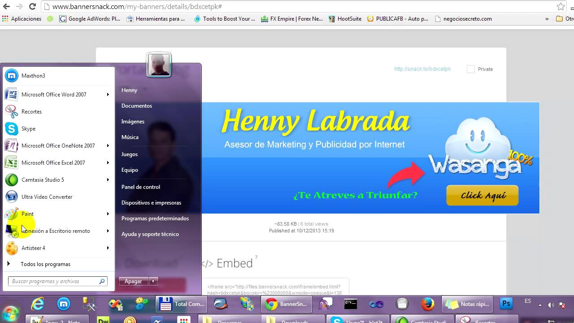Open Imágenes from the Start menu

[x=133, y=122]
